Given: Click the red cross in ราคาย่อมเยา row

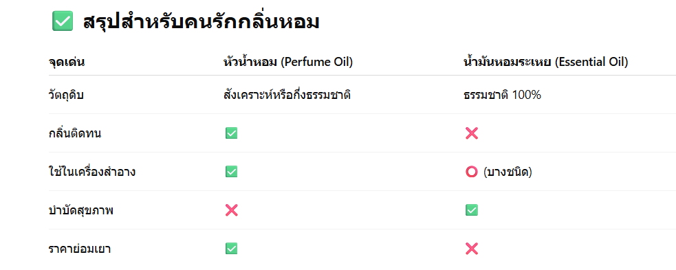Looking at the screenshot, I should tap(472, 249).
